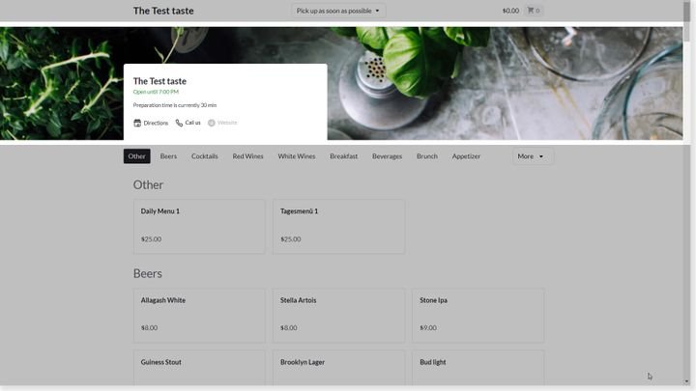Go to the Brunch category
Viewport: 696px width, 391px height.
coord(427,156)
